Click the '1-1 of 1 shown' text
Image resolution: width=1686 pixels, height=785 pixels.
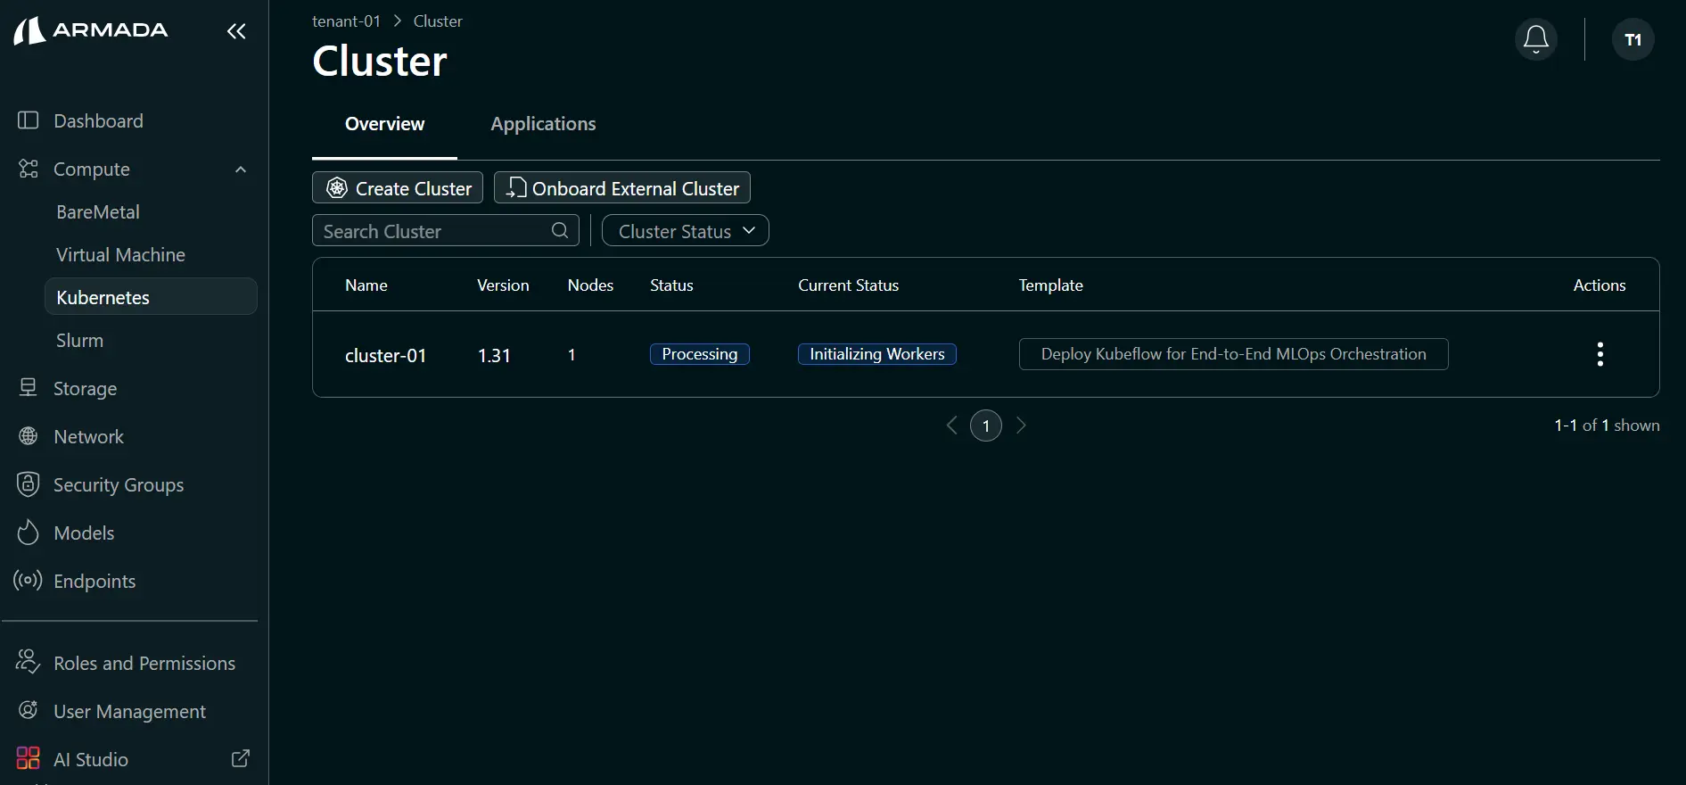click(1607, 426)
